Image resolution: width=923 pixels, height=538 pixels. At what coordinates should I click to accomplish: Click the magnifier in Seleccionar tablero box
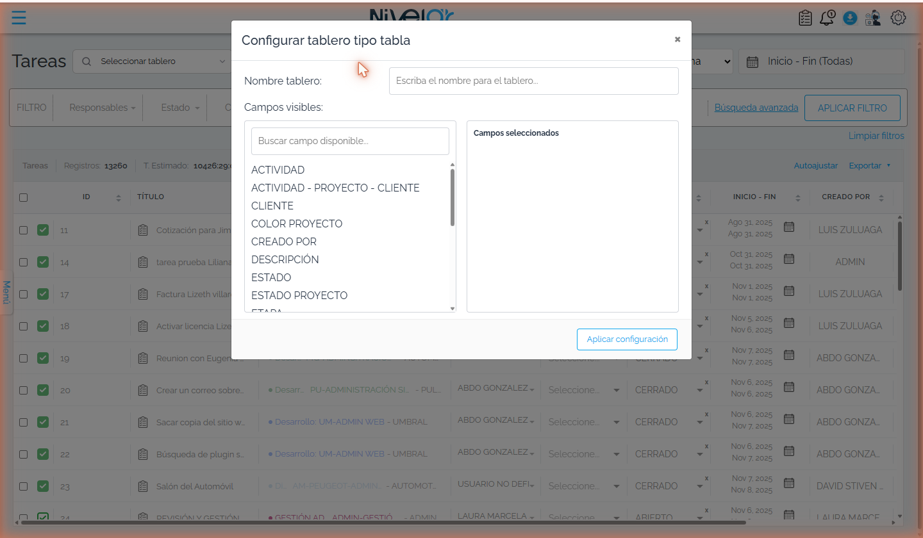pyautogui.click(x=87, y=61)
